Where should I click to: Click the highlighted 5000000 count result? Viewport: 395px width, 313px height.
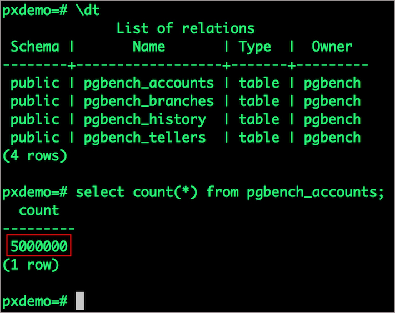pyautogui.click(x=39, y=247)
